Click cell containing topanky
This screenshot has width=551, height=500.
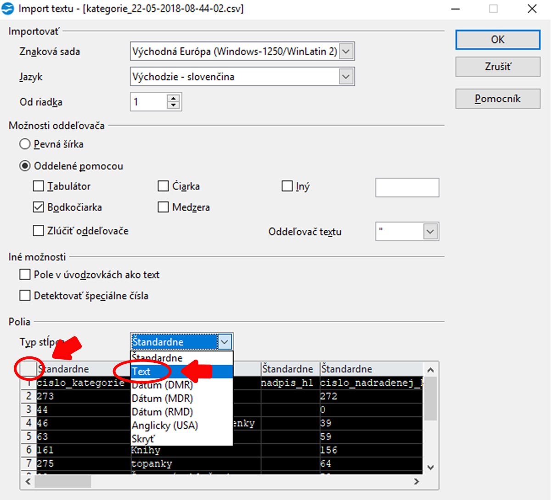click(x=196, y=463)
